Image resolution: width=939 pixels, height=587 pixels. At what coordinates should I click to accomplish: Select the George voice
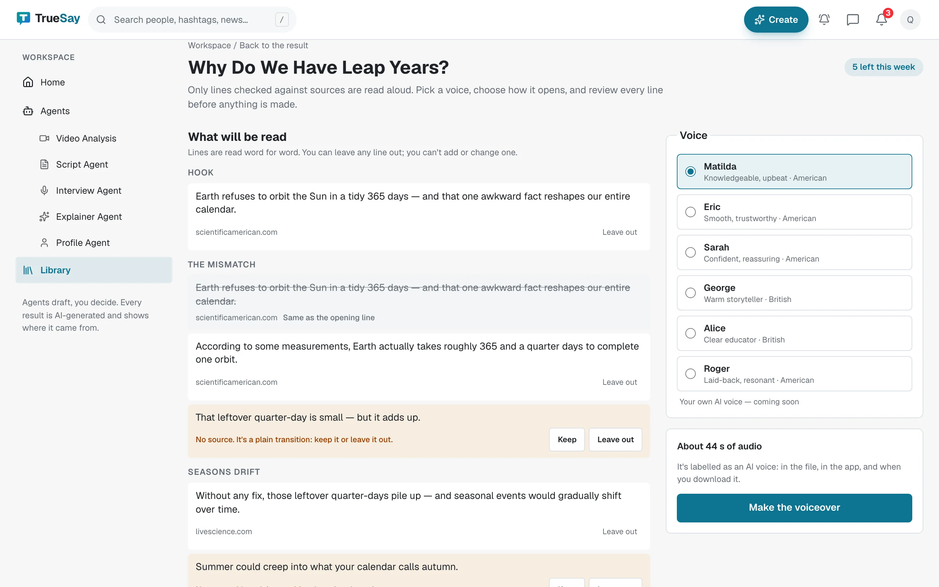point(794,293)
